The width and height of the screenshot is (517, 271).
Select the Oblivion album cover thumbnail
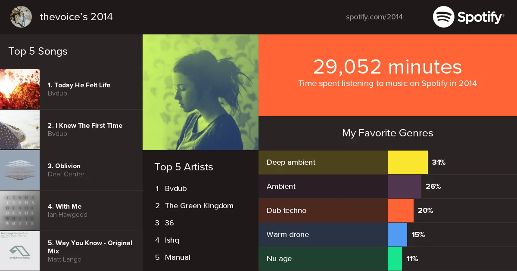[20, 170]
